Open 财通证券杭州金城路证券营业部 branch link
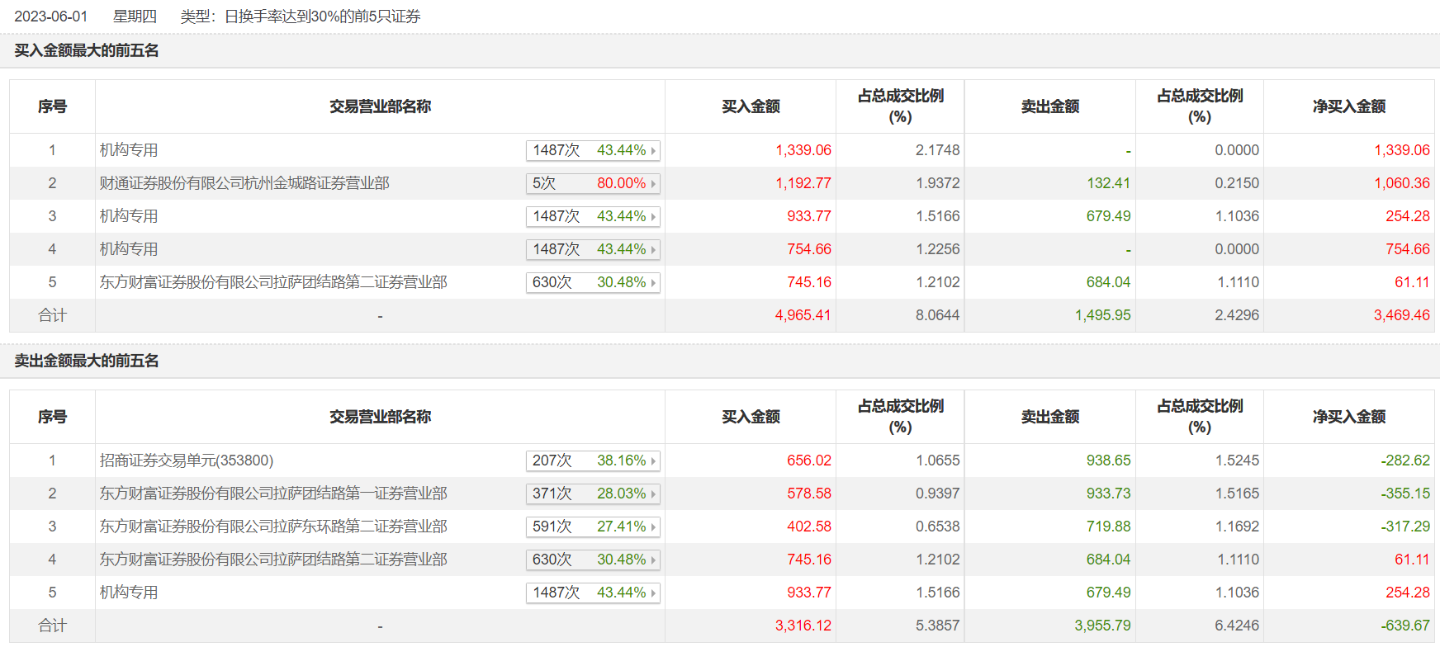 (x=244, y=183)
